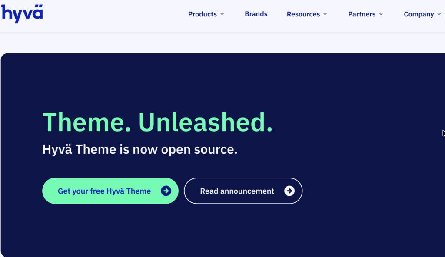The height and width of the screenshot is (257, 445).
Task: Expand the Partners chevron arrow
Action: (x=381, y=14)
